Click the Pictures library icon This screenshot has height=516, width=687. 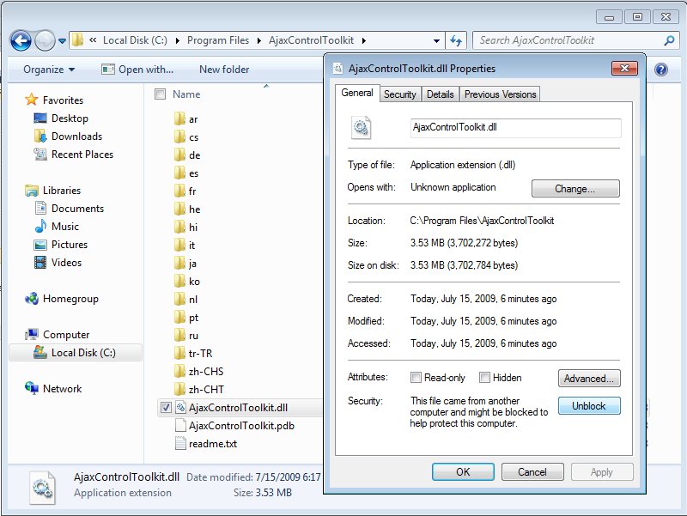click(x=40, y=245)
